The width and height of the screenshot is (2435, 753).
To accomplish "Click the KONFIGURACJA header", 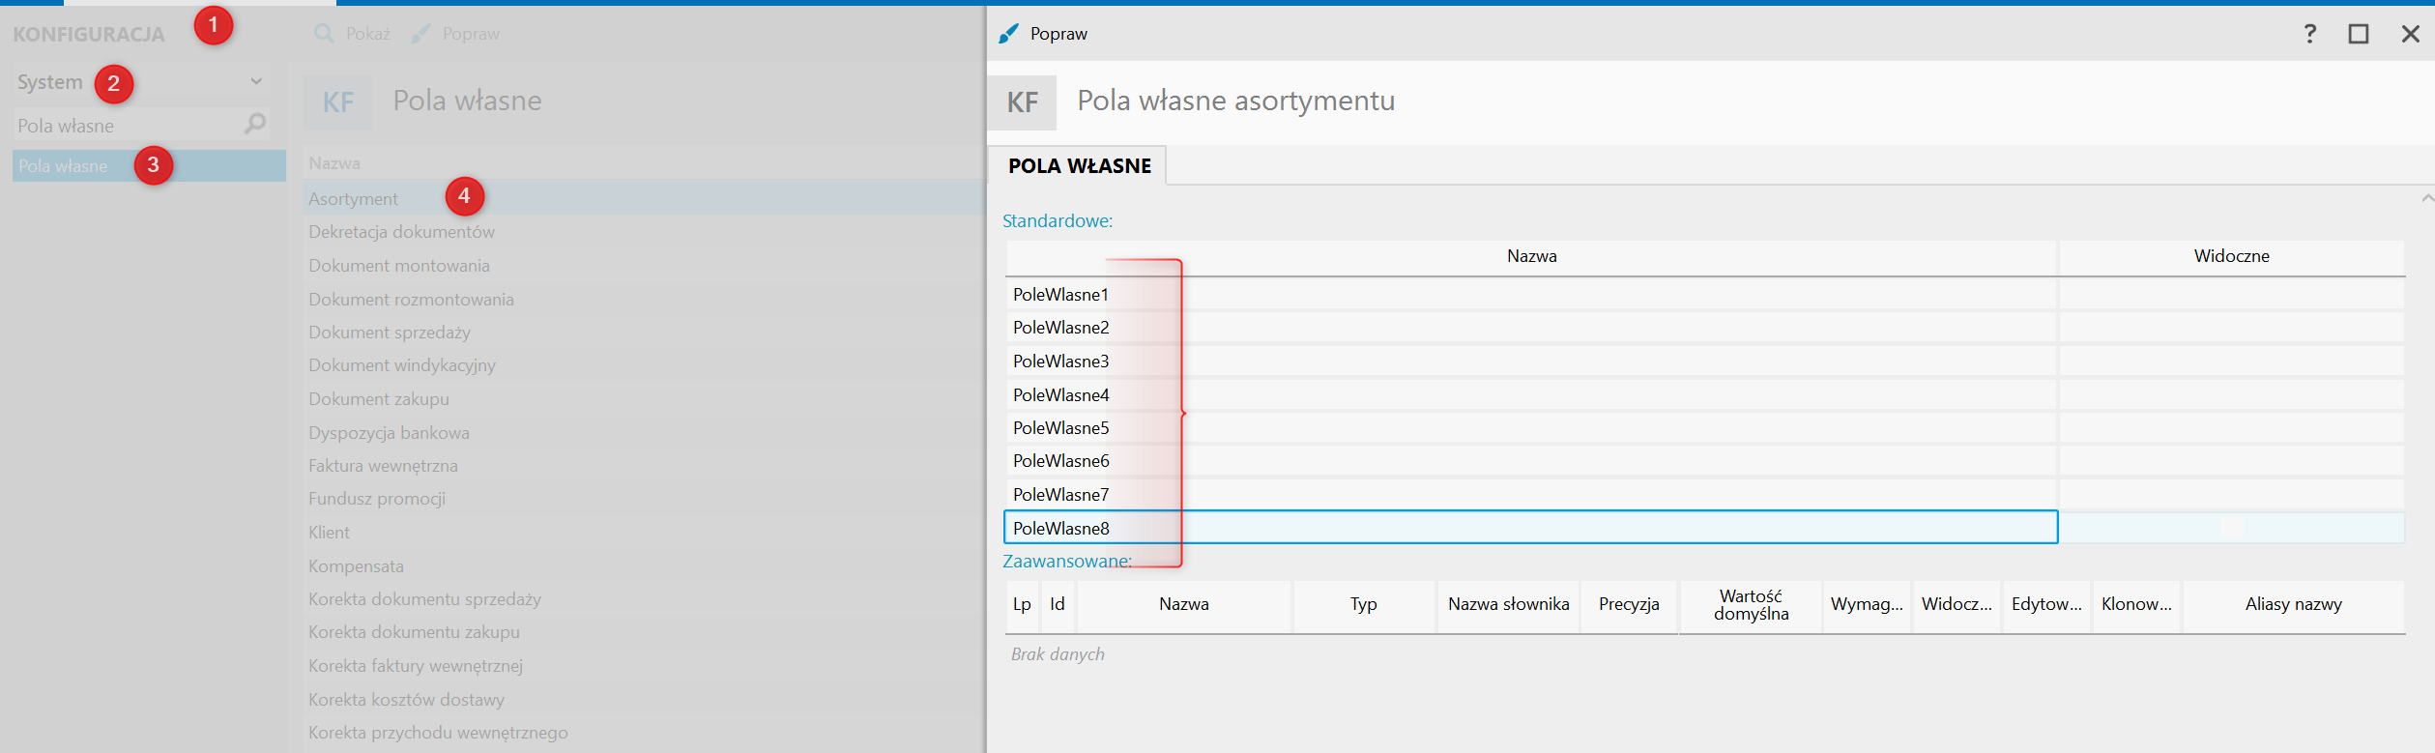I will click(x=89, y=35).
